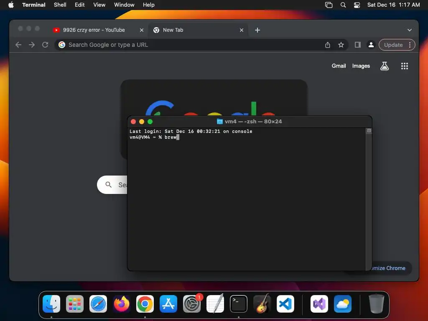Open the Help menu

(149, 5)
